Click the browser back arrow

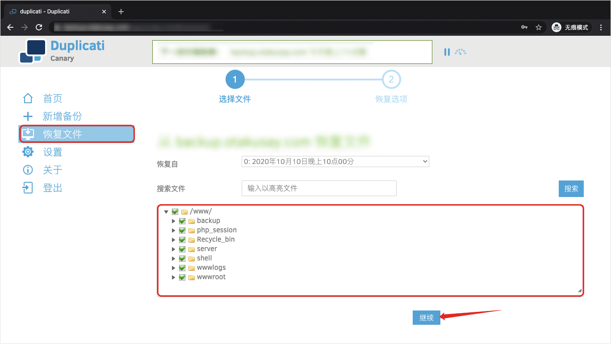[x=10, y=27]
